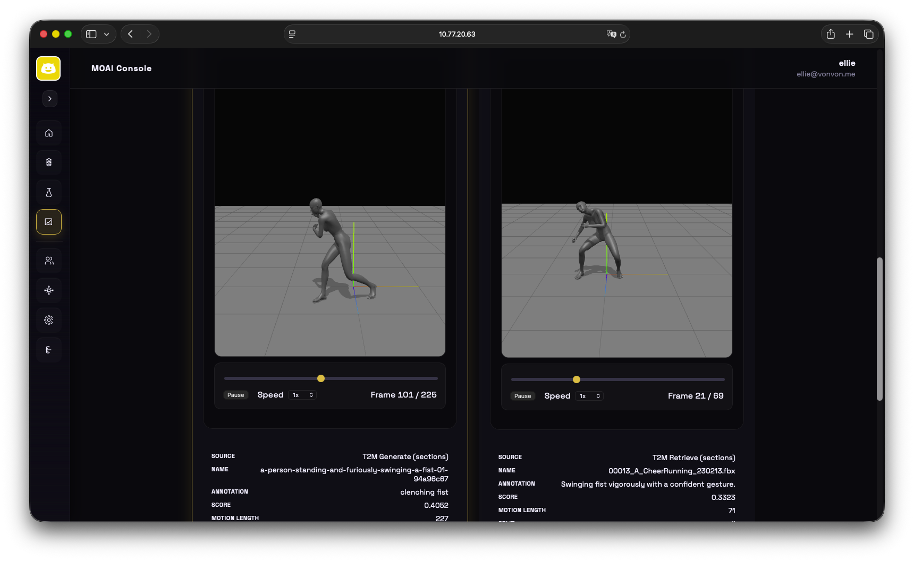Click the Safari address bar showing 10.77.20.63

(456, 33)
